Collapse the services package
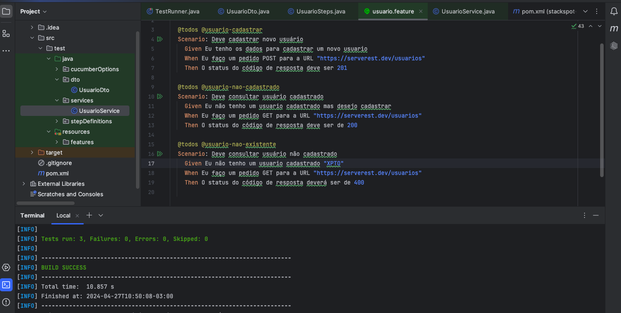This screenshot has height=313, width=621. tap(56, 100)
